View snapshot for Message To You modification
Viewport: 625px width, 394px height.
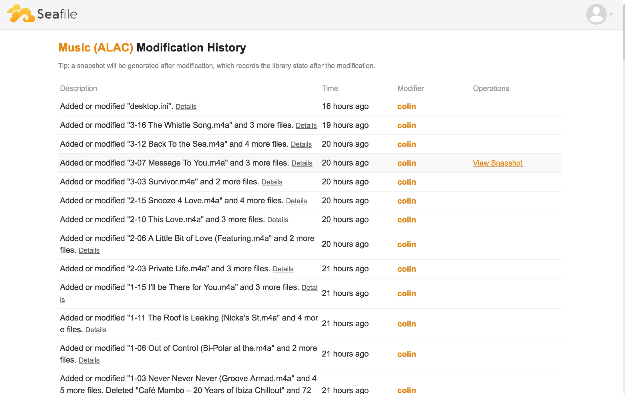498,162
